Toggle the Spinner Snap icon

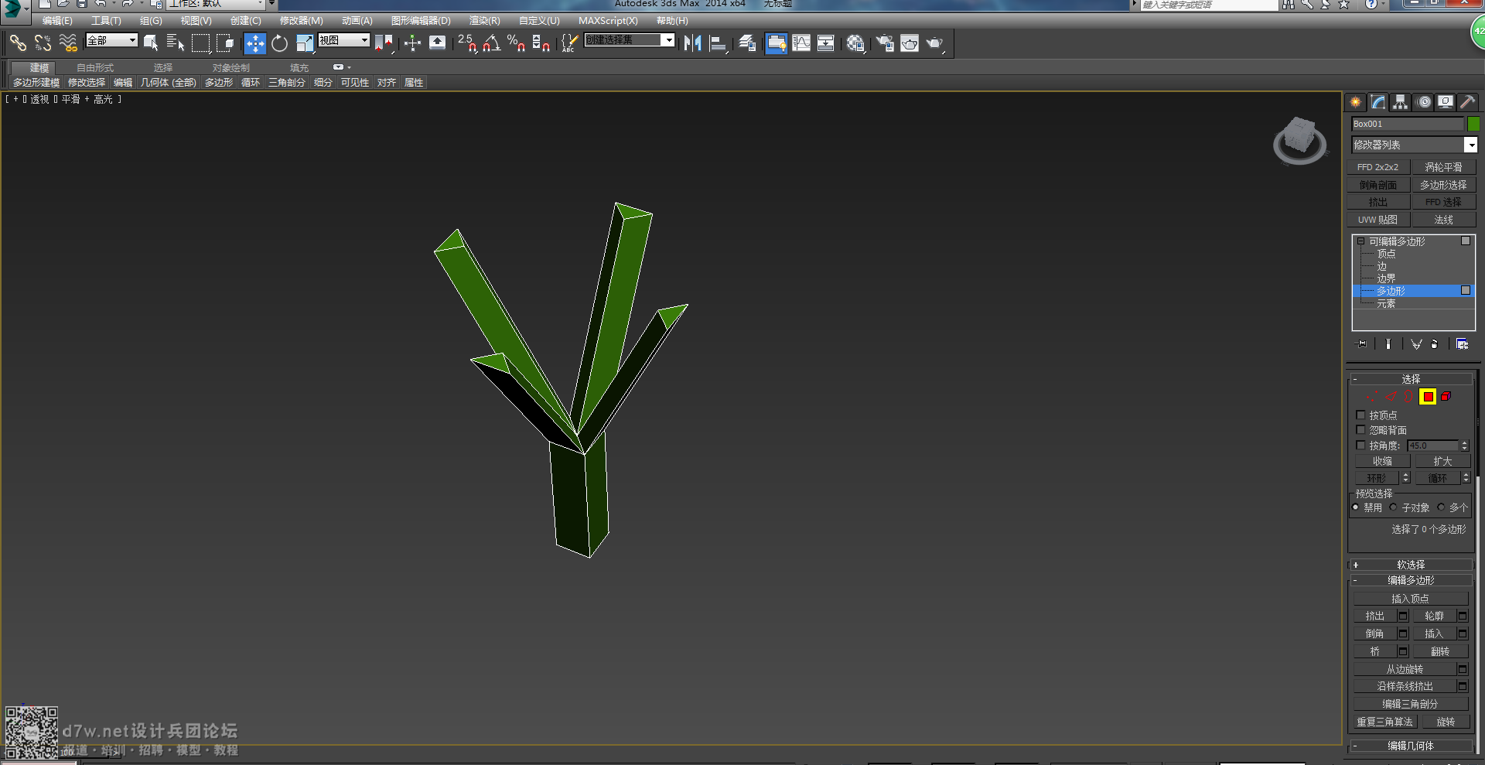(541, 43)
